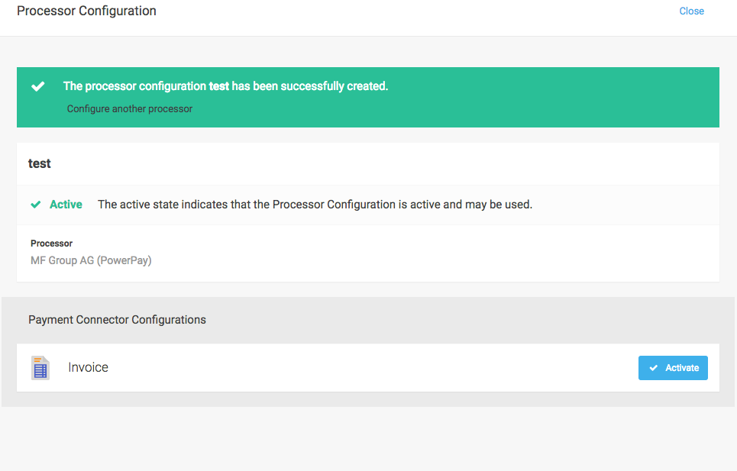The height and width of the screenshot is (471, 737).
Task: Select the green checkmark beside Active status
Action: coord(35,205)
